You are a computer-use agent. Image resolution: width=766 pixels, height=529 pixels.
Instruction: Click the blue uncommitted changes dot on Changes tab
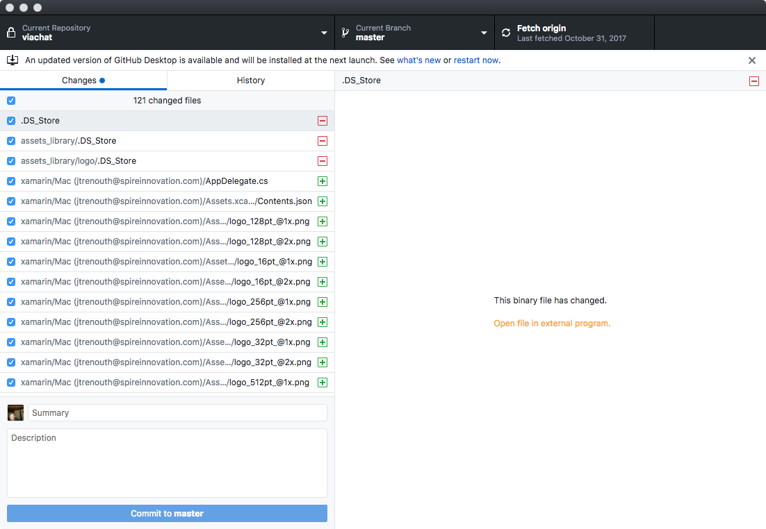click(102, 81)
